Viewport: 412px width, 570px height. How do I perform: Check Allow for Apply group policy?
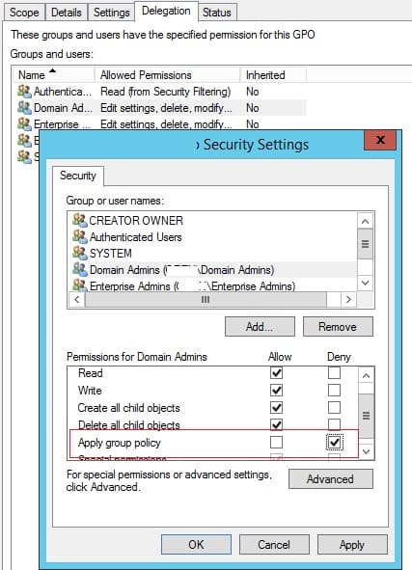click(x=276, y=442)
